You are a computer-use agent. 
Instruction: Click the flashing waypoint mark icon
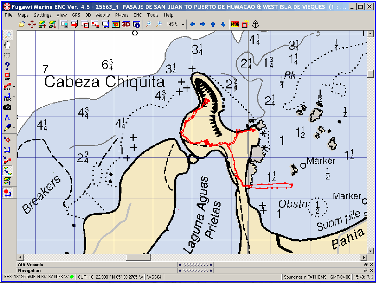245,24
